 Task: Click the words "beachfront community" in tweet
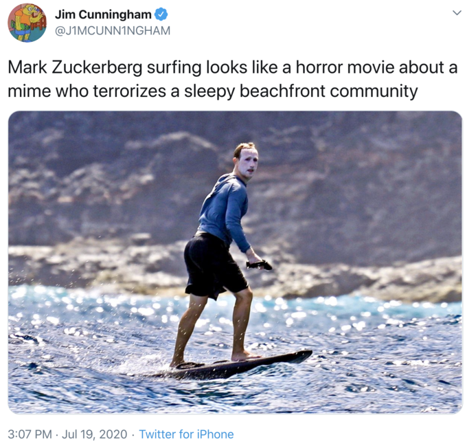pos(329,91)
